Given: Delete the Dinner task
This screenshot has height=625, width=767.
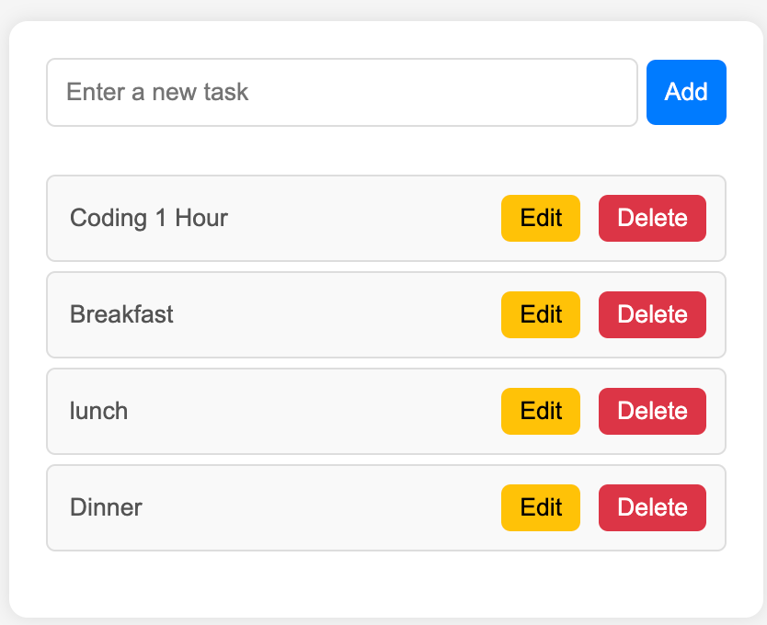Looking at the screenshot, I should 652,507.
